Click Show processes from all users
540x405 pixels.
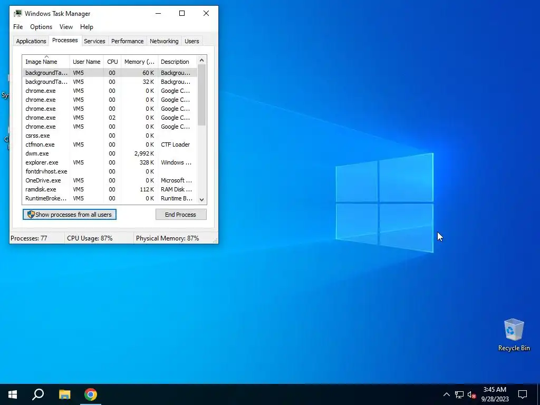tap(70, 215)
